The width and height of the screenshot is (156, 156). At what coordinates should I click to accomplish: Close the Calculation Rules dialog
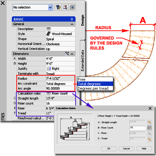pos(150,108)
